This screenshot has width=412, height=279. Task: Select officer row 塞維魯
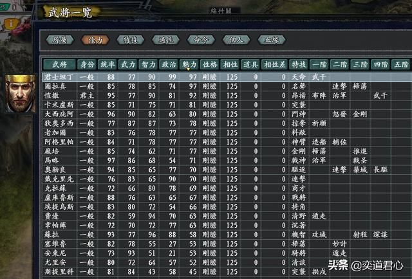click(x=227, y=244)
